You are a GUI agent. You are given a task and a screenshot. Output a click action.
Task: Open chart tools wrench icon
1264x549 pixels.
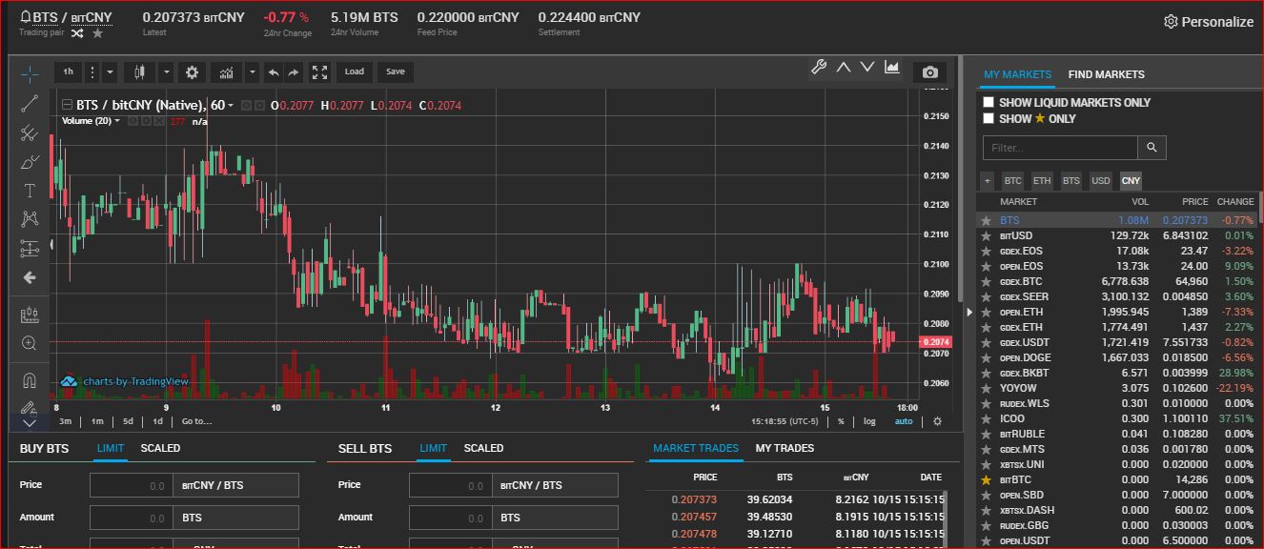[819, 67]
